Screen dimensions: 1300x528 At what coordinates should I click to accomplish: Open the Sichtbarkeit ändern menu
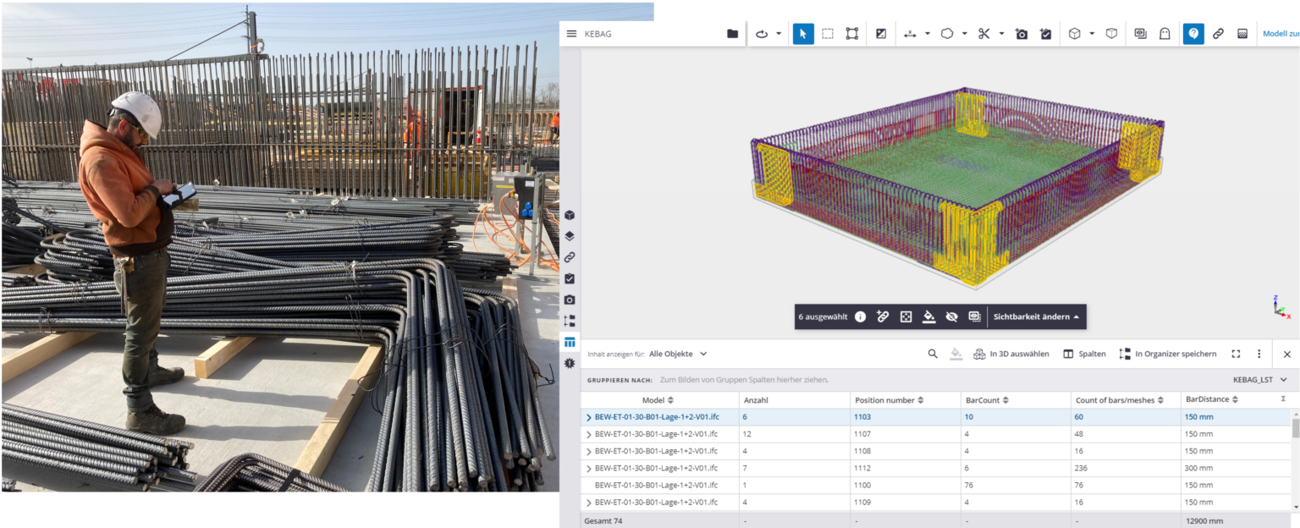(x=1037, y=316)
